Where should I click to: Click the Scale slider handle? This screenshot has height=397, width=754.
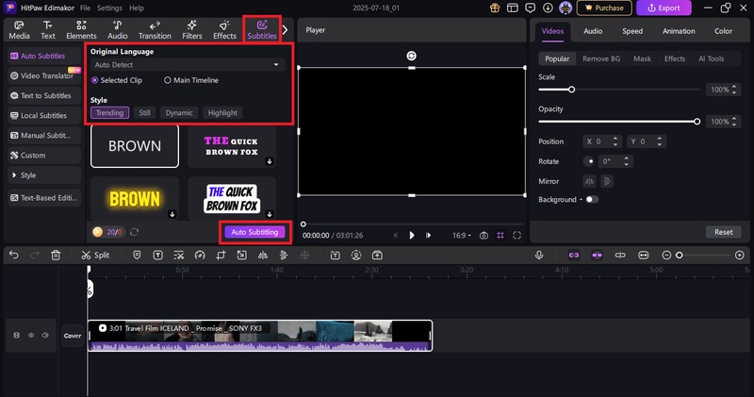pyautogui.click(x=571, y=90)
